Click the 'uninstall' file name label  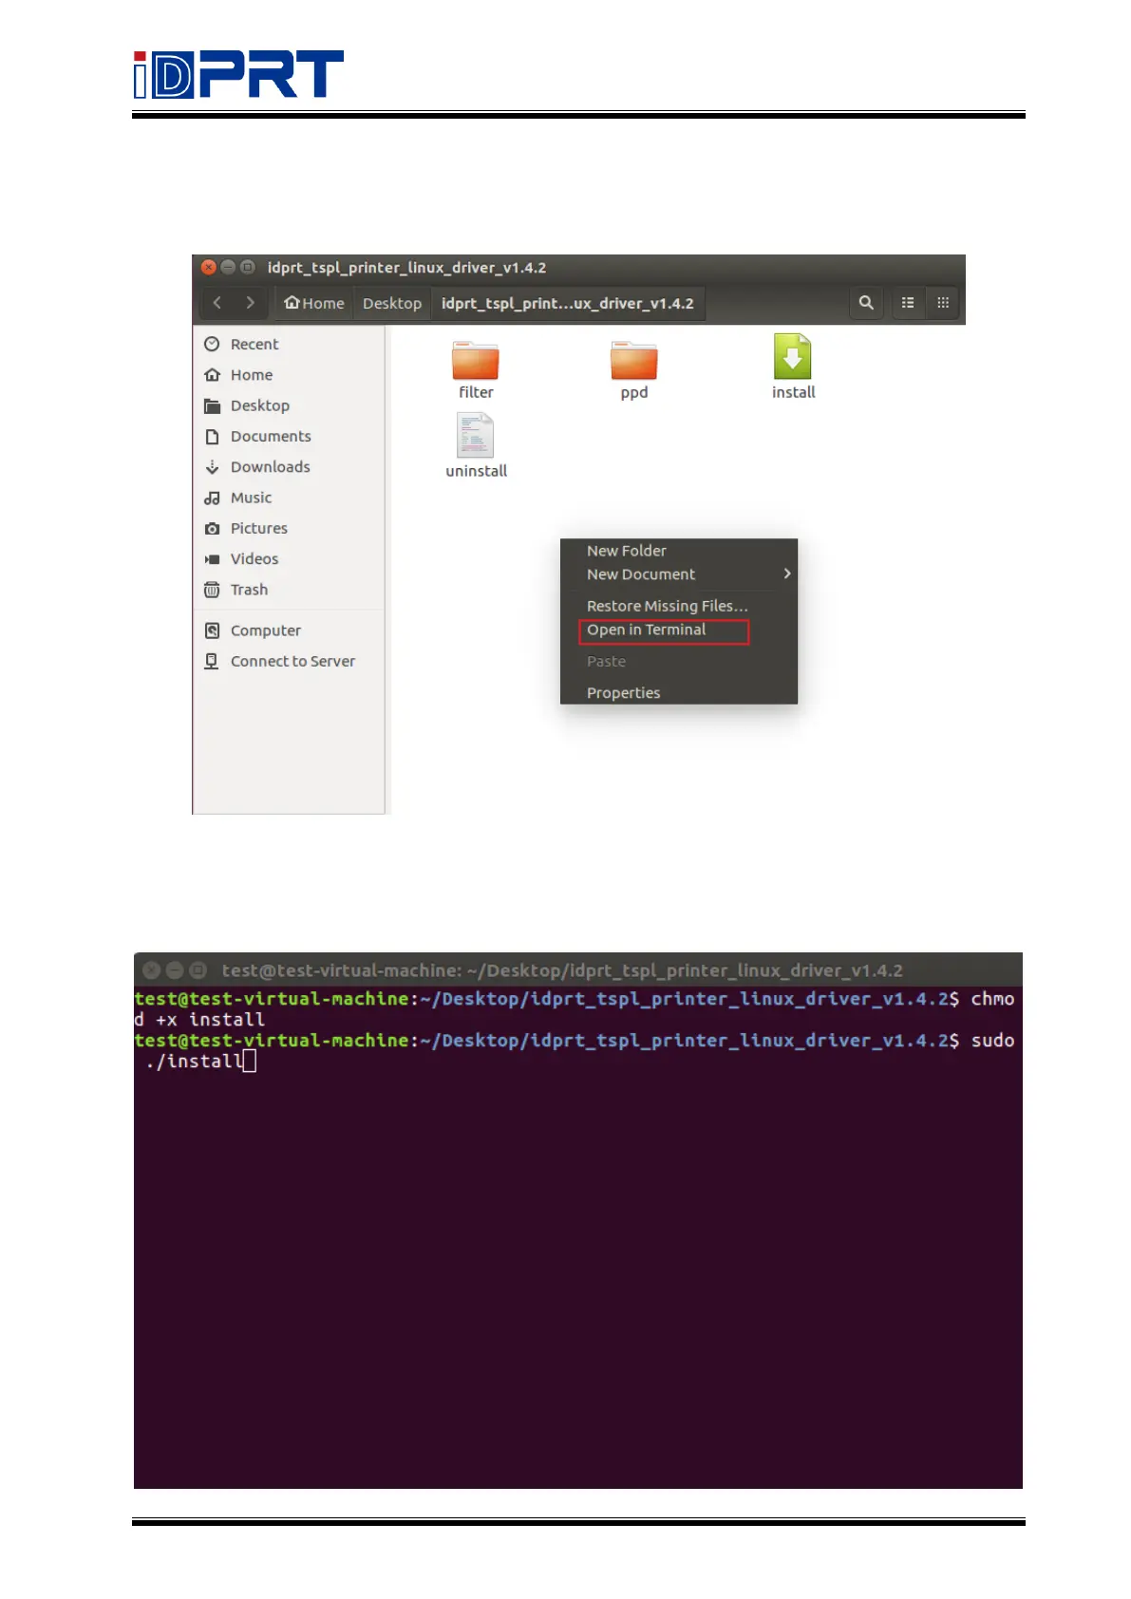[x=477, y=471]
